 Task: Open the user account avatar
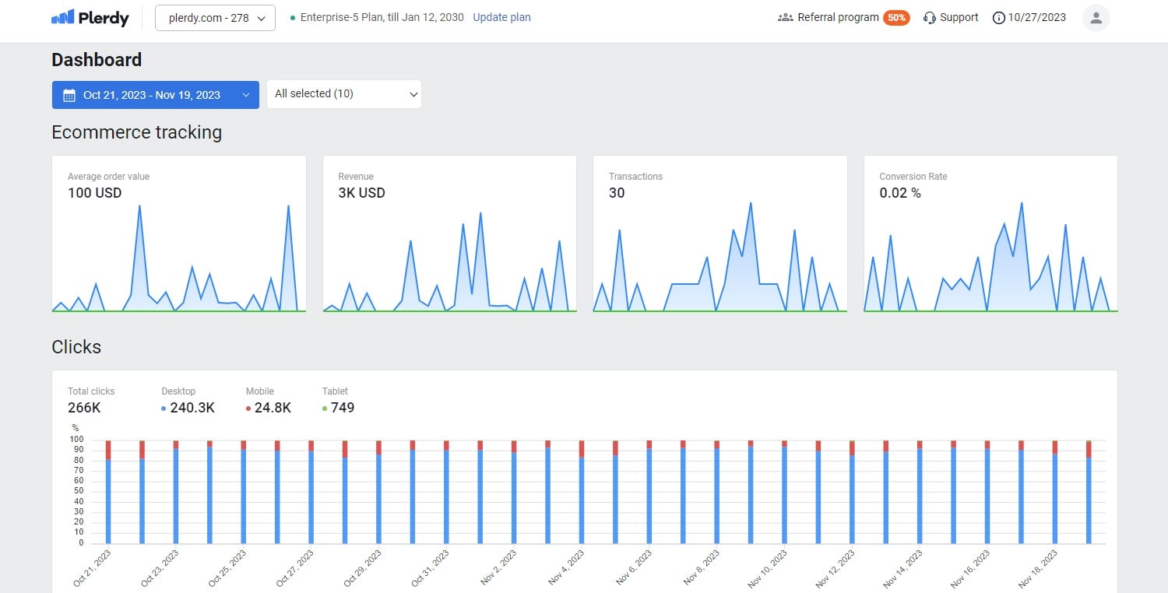1096,17
